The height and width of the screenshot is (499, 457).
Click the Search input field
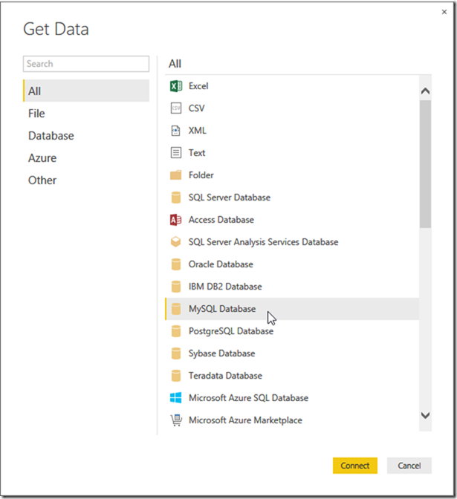(86, 64)
